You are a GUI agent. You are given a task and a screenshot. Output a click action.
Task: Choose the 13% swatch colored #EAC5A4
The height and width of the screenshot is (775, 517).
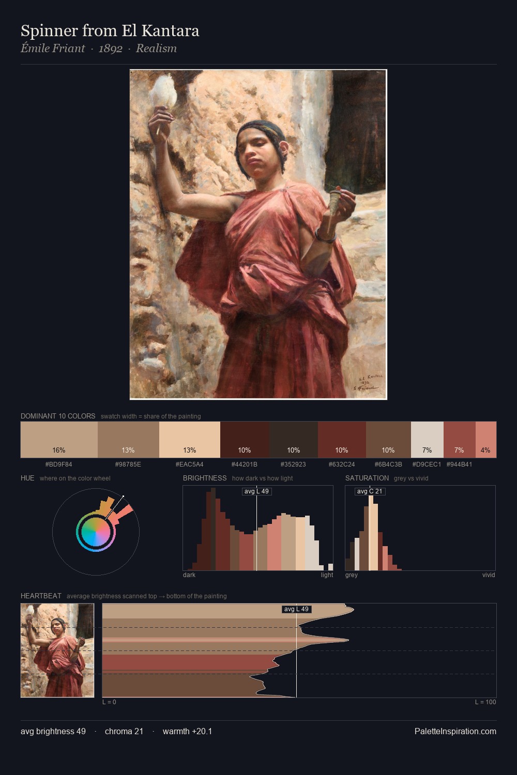coord(190,440)
